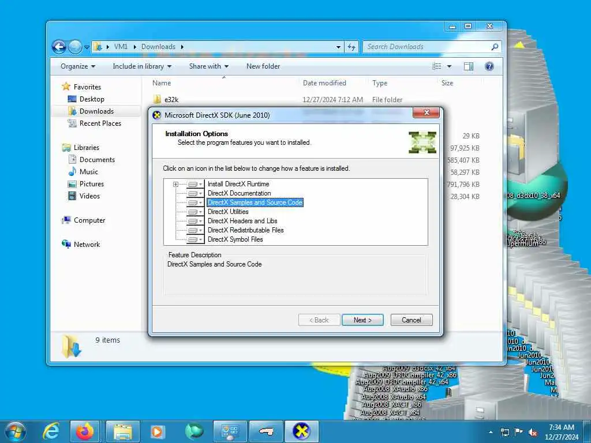The width and height of the screenshot is (591, 443).
Task: Show hidden tray icons arrow
Action: (491, 433)
